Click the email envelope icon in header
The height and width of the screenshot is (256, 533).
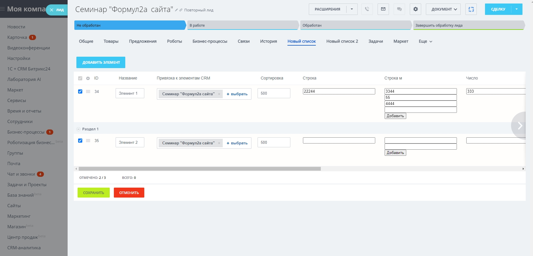383,9
